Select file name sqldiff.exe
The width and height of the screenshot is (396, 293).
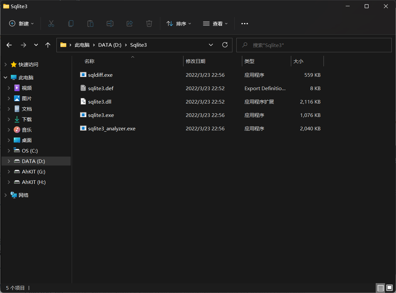pyautogui.click(x=100, y=75)
